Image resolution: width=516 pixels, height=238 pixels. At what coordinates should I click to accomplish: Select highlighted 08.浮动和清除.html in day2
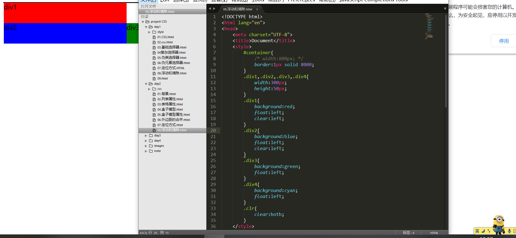pos(172,130)
